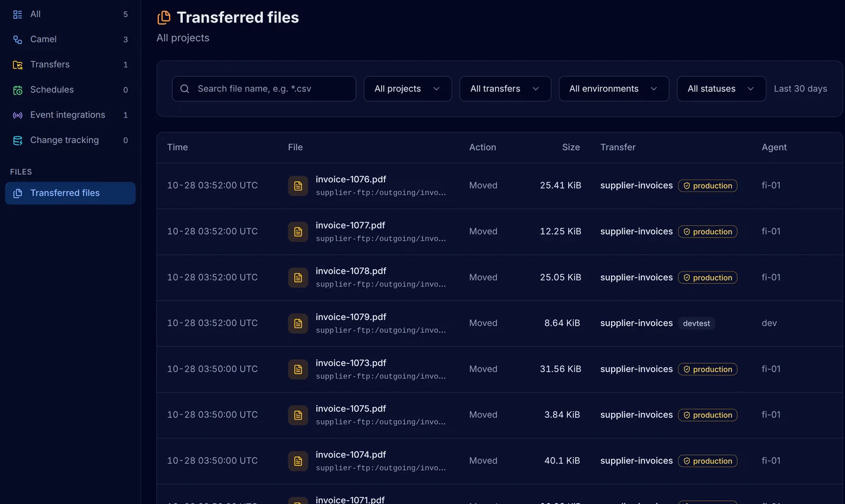Click file icon for invoice-1077.pdf
The height and width of the screenshot is (504, 845).
(x=298, y=232)
